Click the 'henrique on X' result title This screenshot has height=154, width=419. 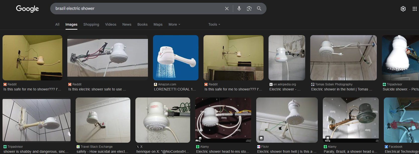[x=163, y=151]
